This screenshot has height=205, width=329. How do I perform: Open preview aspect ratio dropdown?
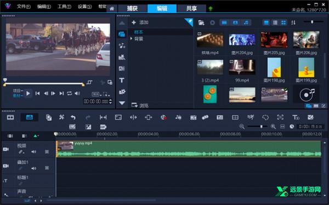click(x=96, y=95)
